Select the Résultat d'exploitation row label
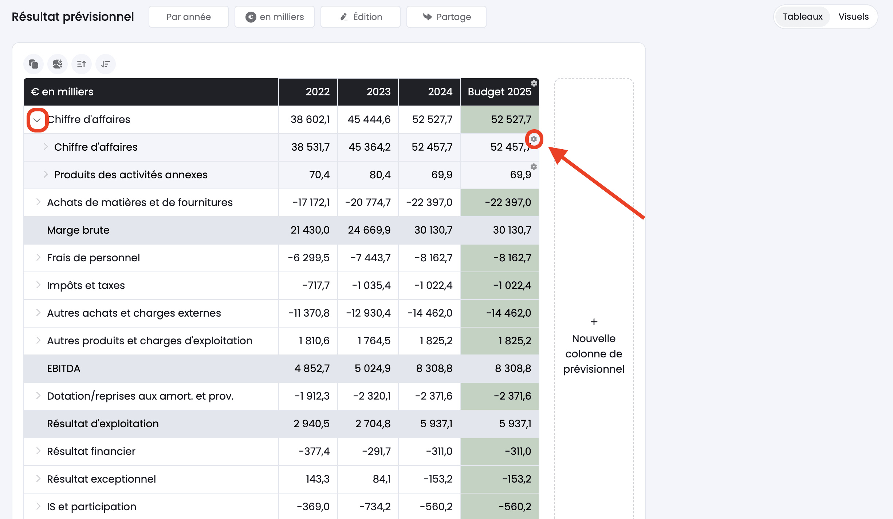Viewport: 893px width, 519px height. [103, 424]
